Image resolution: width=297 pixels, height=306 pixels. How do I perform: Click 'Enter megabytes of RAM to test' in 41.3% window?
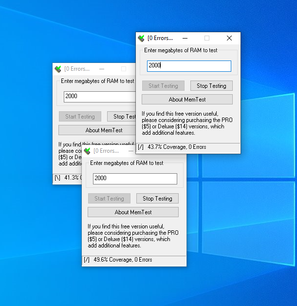97,81
